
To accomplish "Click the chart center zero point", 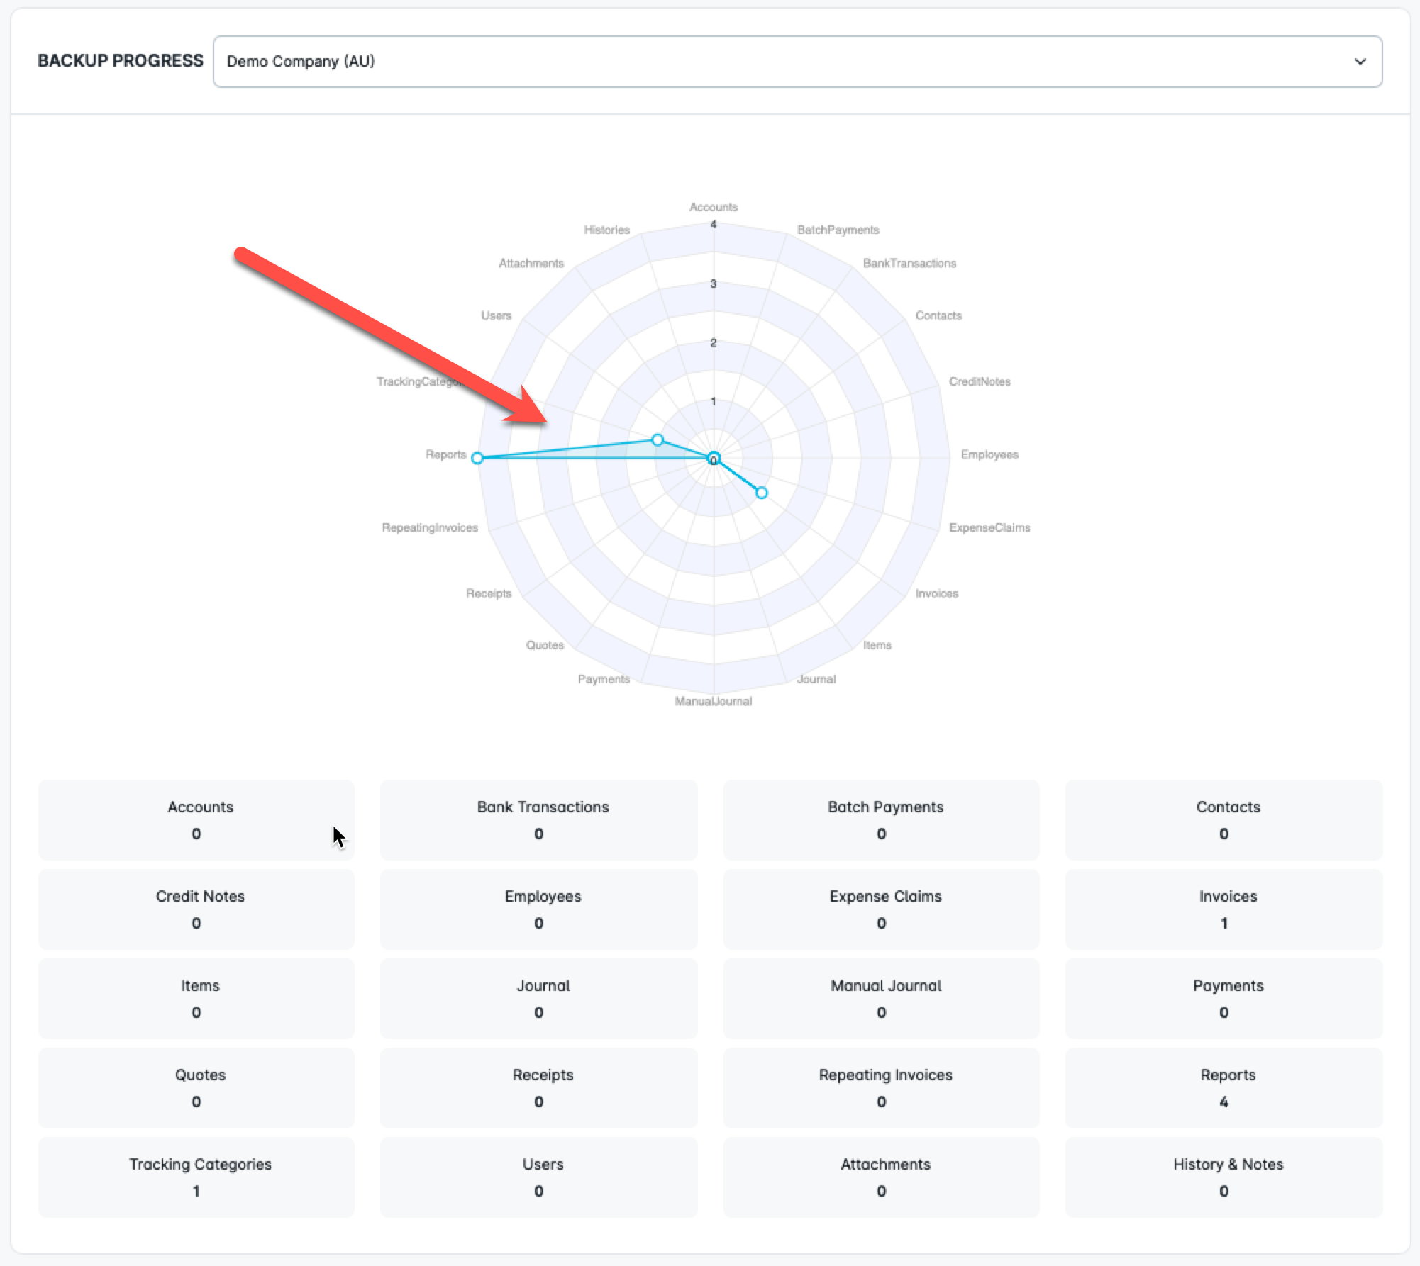I will point(714,459).
